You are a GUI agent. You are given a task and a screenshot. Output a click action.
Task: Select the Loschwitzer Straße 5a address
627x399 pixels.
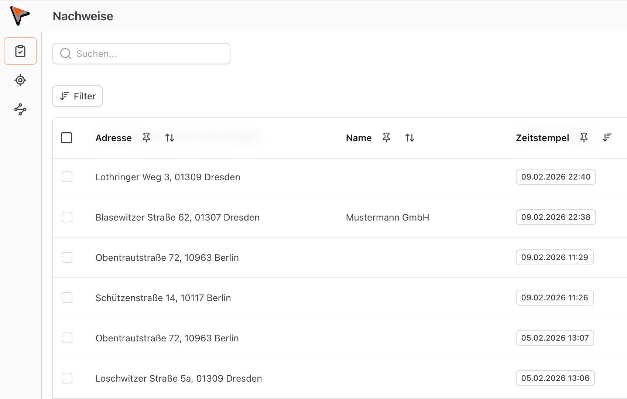point(178,378)
